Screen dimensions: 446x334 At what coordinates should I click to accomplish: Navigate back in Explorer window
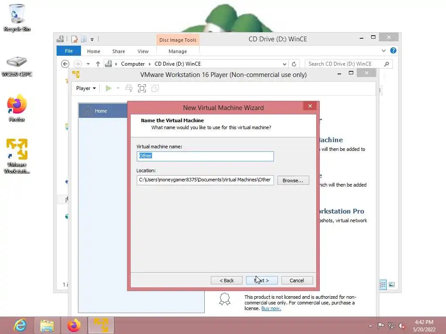click(65, 64)
